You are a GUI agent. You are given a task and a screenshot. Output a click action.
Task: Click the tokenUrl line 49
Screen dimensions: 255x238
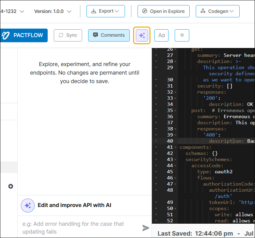(232, 202)
